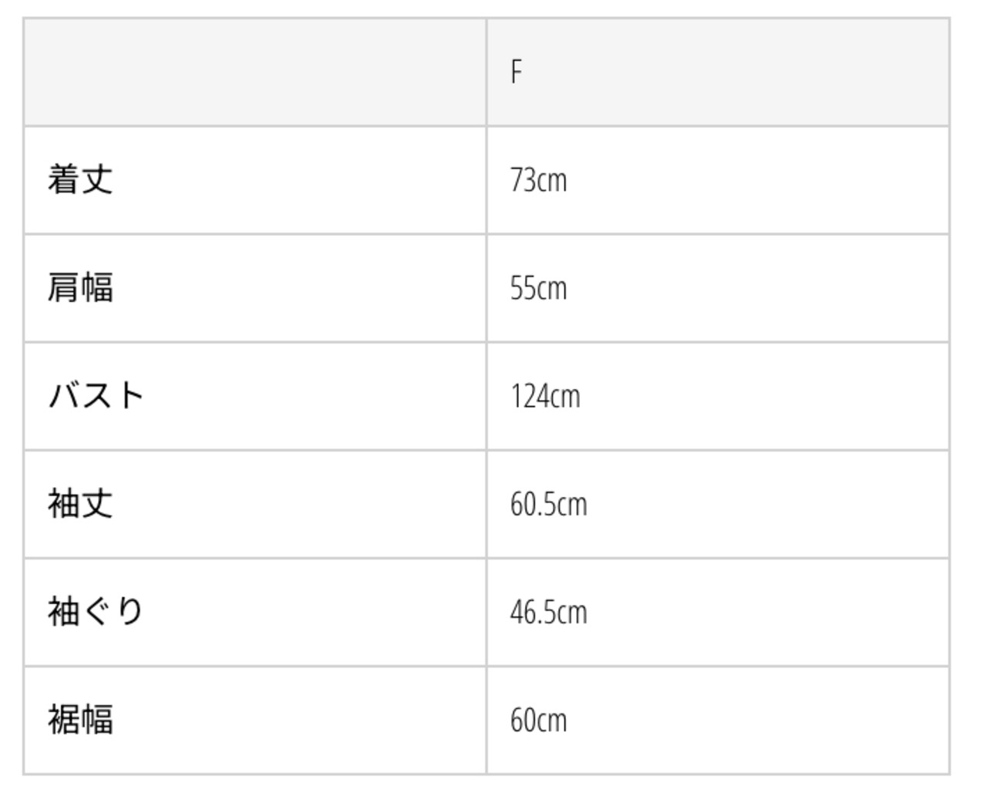The height and width of the screenshot is (802, 987).
Task: Select the 袖ぐり row label
Action: [96, 612]
